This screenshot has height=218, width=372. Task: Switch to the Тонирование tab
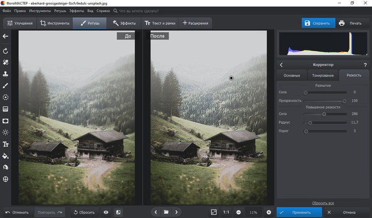click(322, 75)
